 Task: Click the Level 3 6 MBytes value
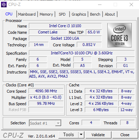101,110
